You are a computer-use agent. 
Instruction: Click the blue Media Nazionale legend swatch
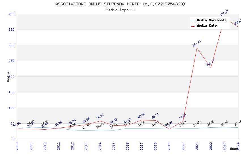pyautogui.click(x=193, y=21)
